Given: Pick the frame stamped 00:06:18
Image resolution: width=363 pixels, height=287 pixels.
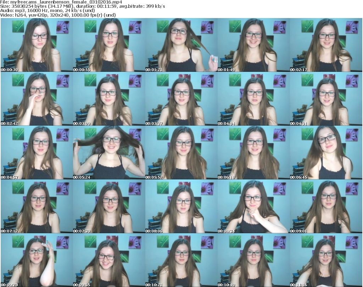Looking at the screenshot, I should point(253,153).
